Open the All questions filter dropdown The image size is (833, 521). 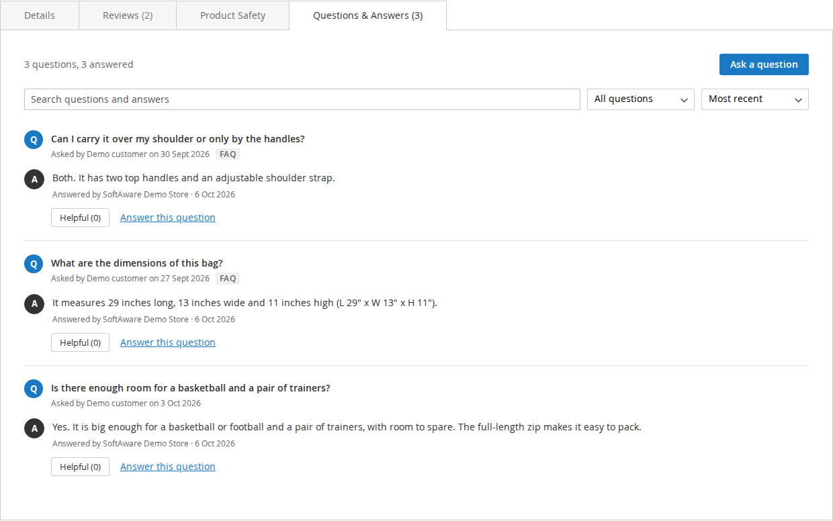(x=641, y=99)
